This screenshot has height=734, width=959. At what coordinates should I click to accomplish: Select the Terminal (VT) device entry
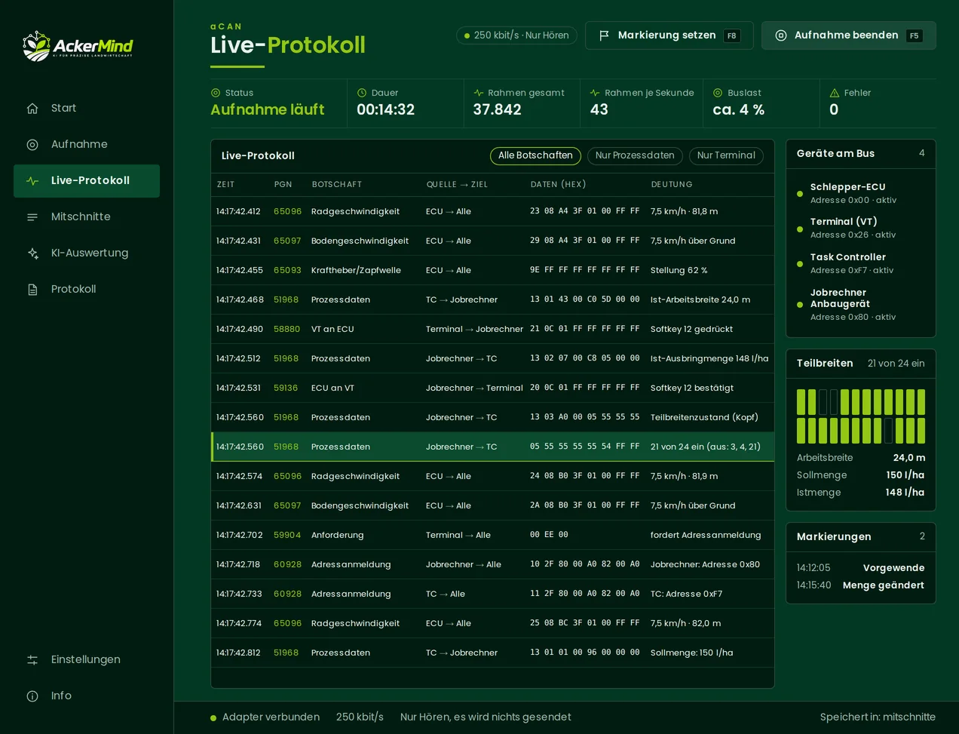860,228
